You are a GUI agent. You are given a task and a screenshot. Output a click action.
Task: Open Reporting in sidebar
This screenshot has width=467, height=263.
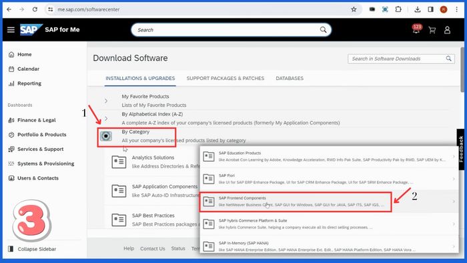coord(25,83)
